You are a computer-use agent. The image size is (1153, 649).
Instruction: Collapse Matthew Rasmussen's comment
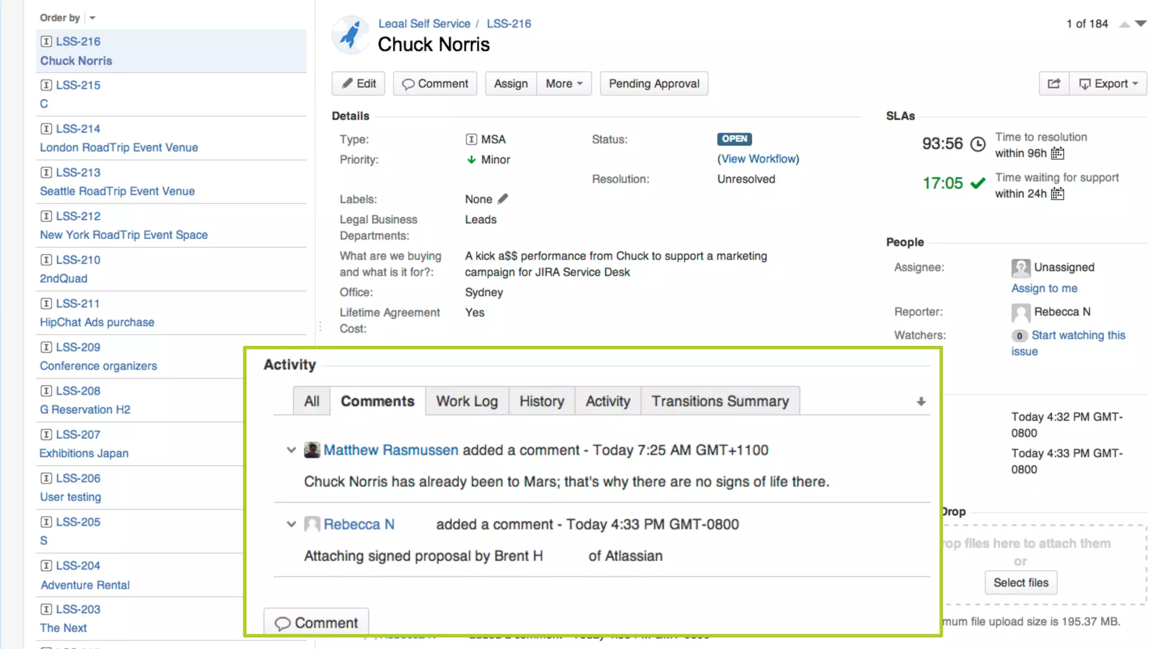291,450
